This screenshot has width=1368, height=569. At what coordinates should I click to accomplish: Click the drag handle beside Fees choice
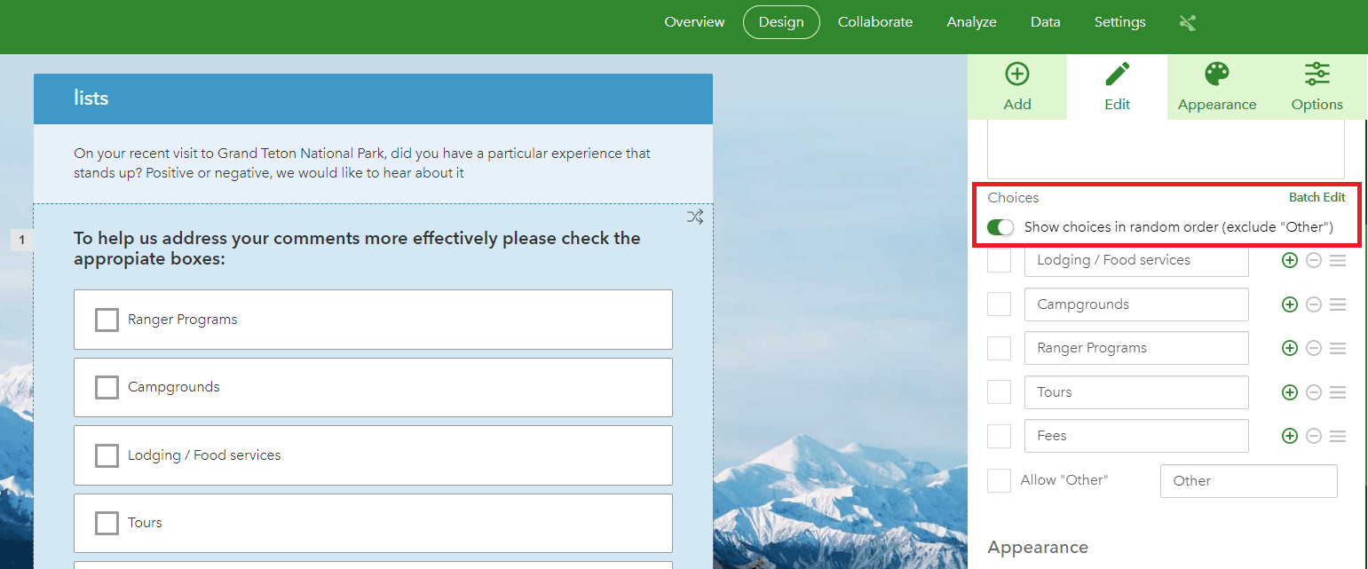point(1338,436)
